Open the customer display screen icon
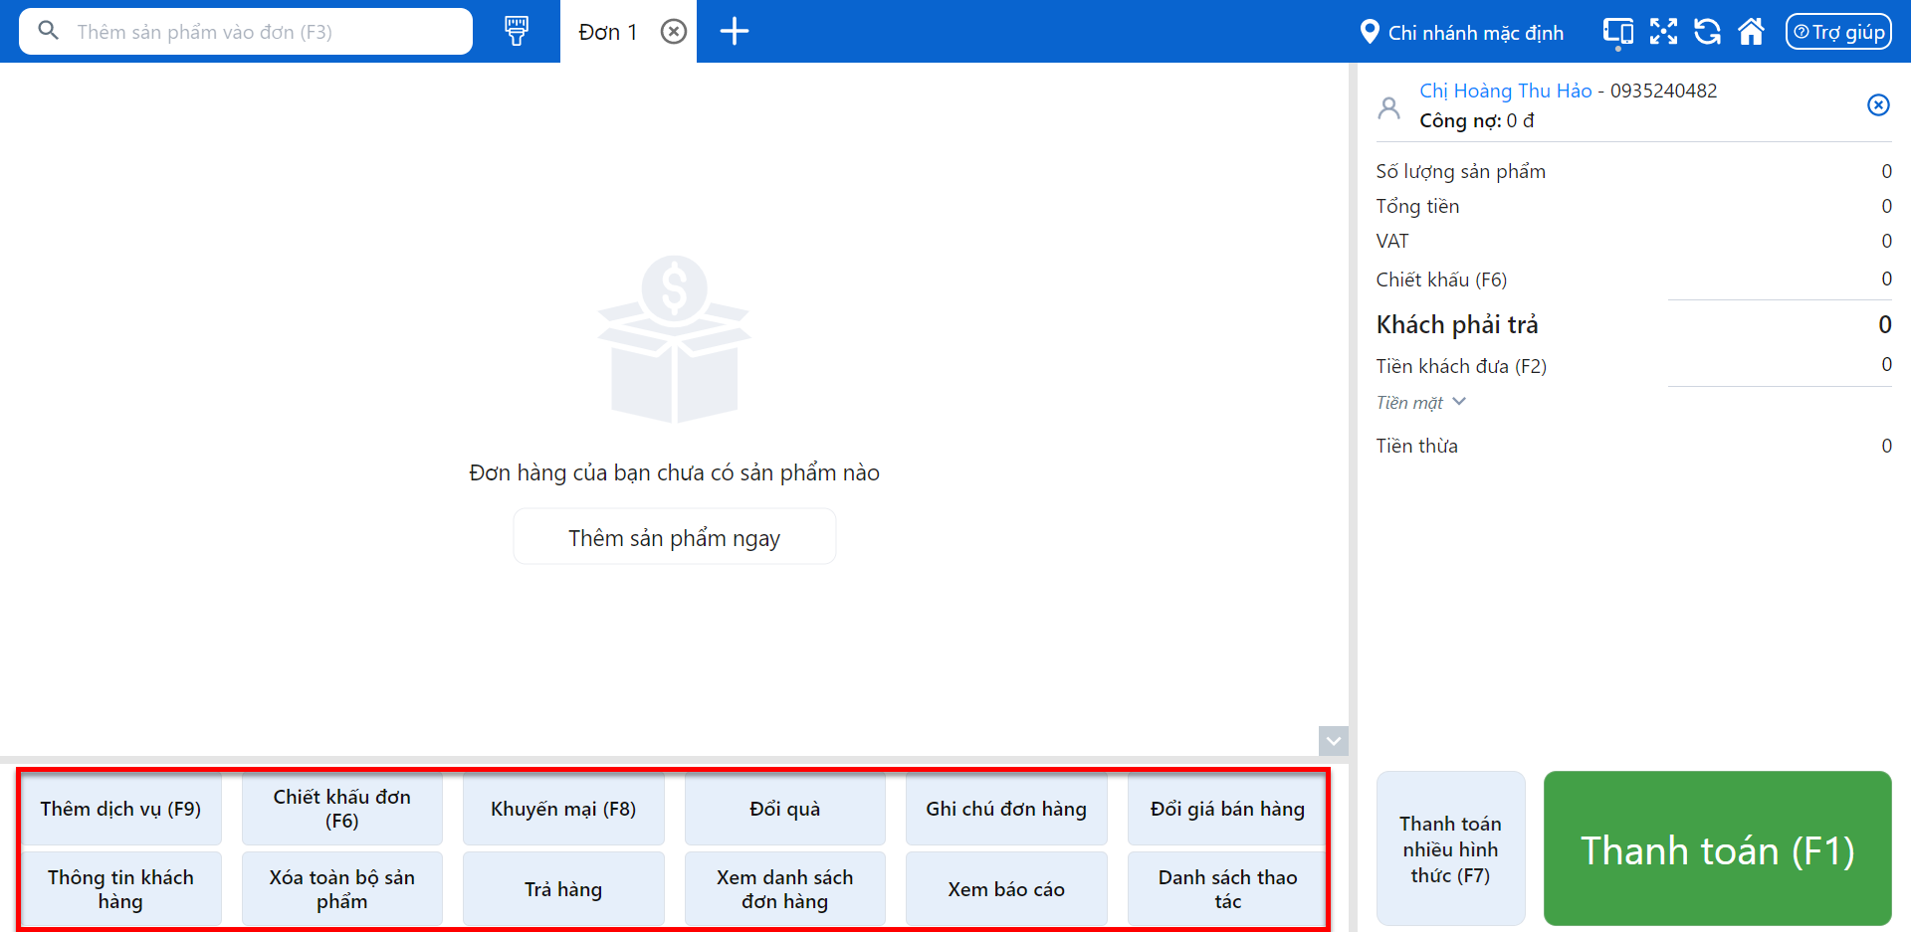This screenshot has height=932, width=1911. point(1617,32)
